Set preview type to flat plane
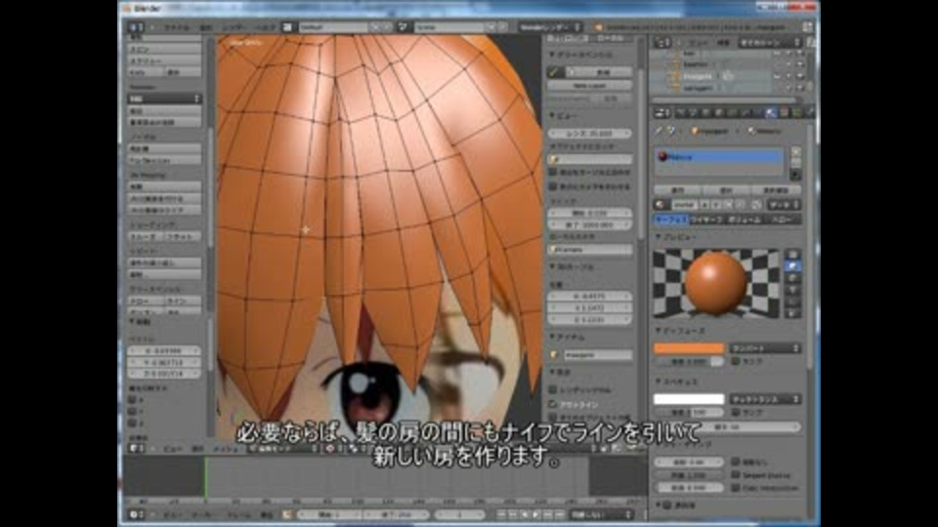 coord(793,255)
